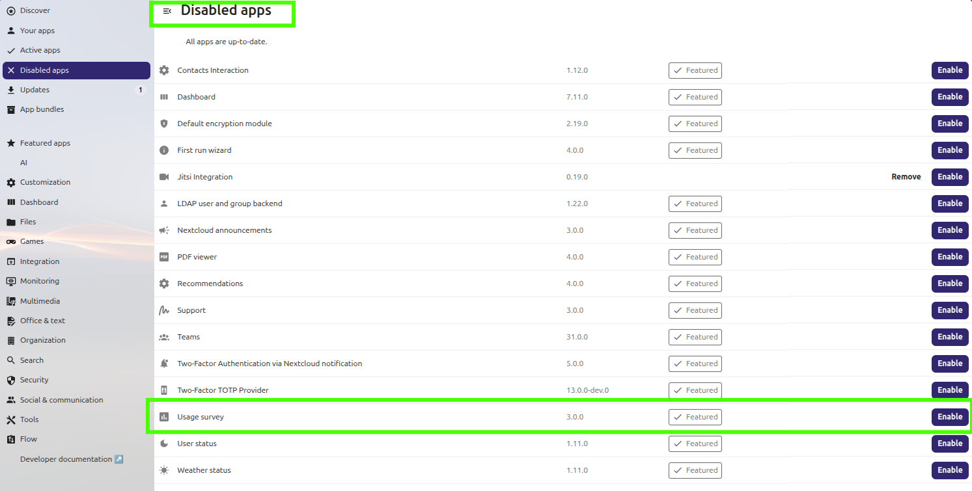Click the PDF viewer app icon

tap(164, 257)
